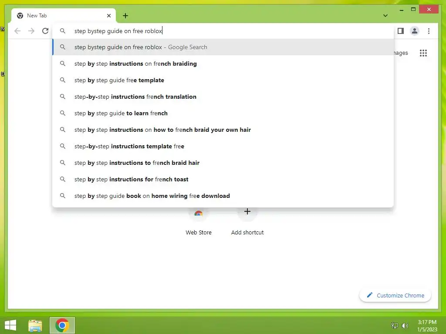Choose suggestion 'book on home wiring free download'

click(223, 196)
